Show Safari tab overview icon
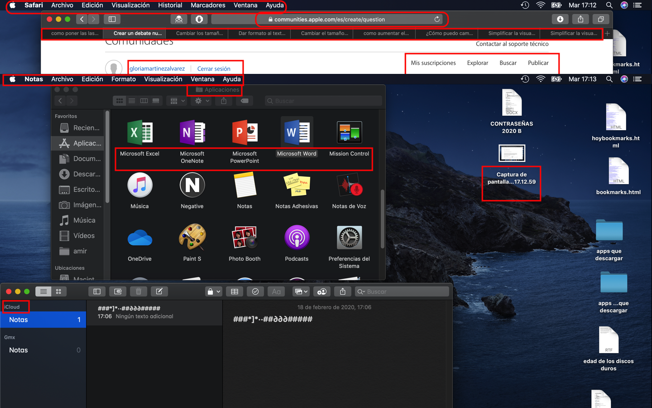The width and height of the screenshot is (652, 408). 601,19
